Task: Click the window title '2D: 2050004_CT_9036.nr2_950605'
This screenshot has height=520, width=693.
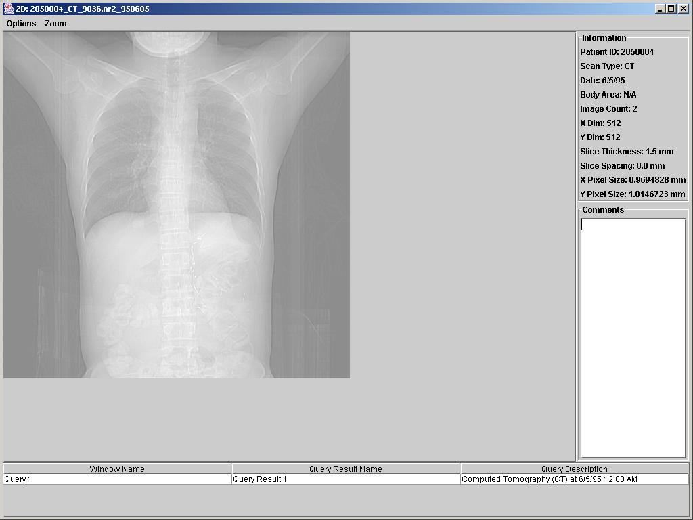Action: click(x=83, y=9)
